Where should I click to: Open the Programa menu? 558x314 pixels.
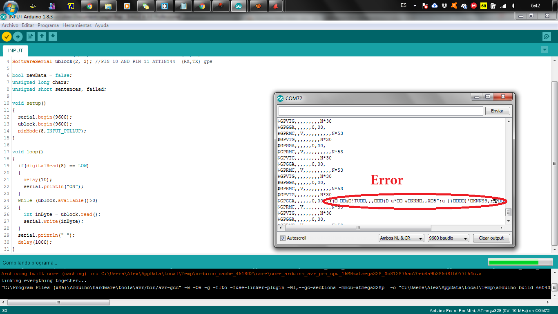click(x=48, y=25)
